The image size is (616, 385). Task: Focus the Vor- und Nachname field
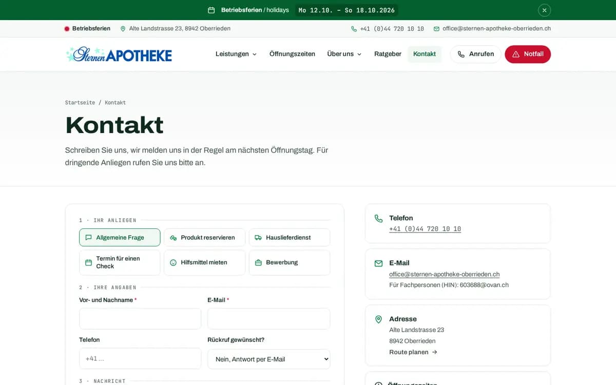[x=140, y=319]
